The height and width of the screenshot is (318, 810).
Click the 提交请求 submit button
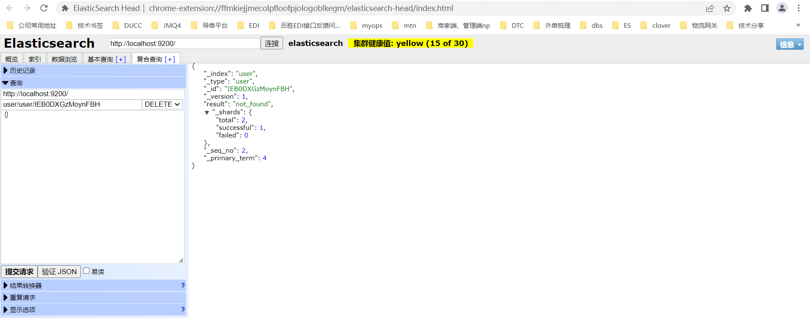(x=19, y=272)
